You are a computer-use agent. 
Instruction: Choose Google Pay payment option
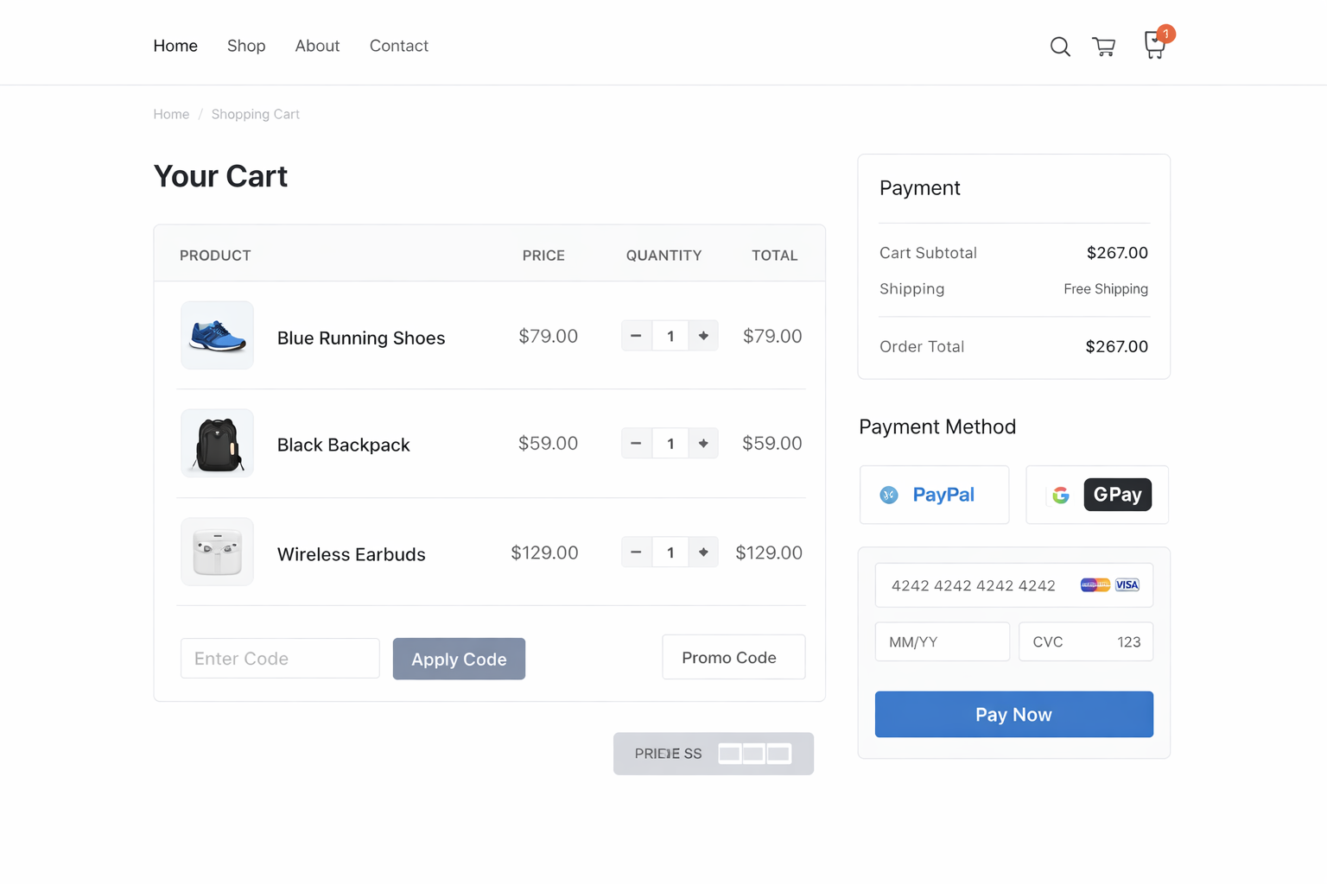coord(1096,495)
